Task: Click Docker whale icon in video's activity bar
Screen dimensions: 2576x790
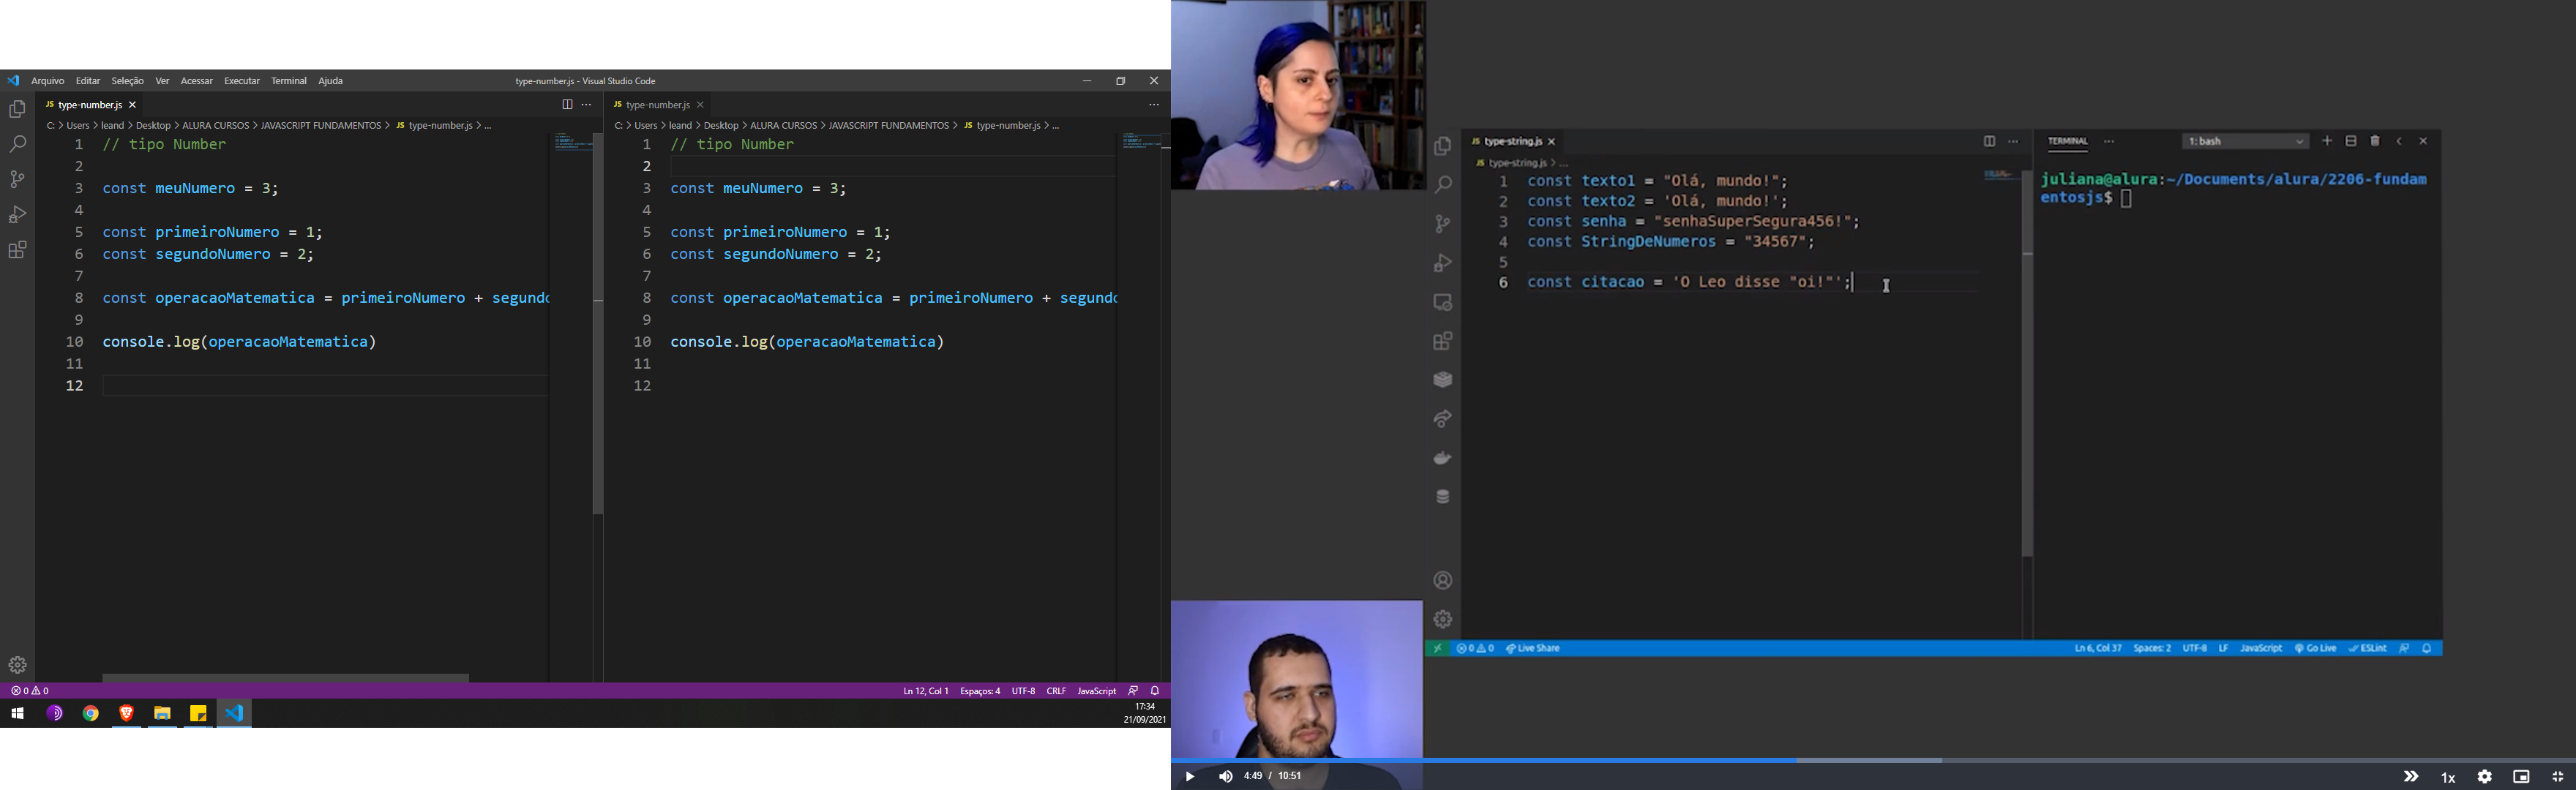Action: tap(1442, 458)
